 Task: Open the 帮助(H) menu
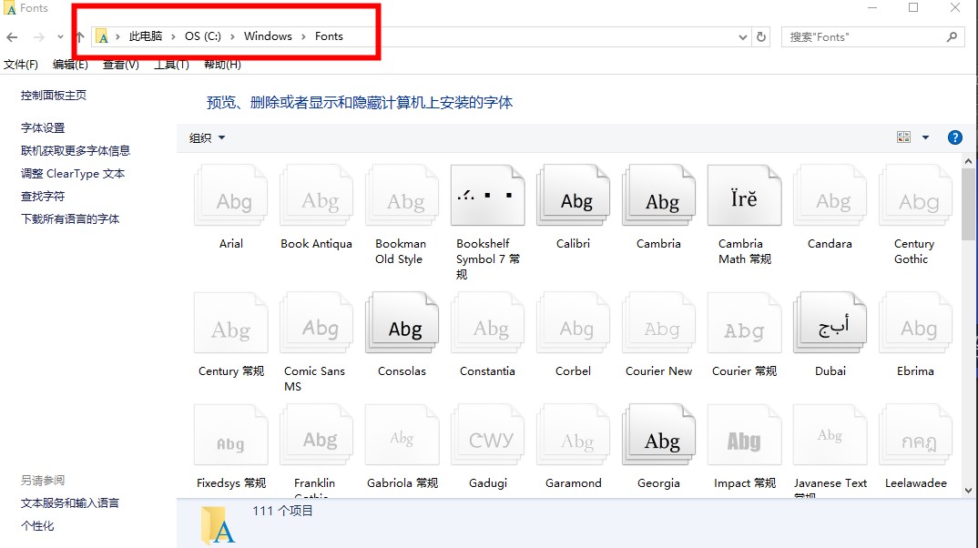223,65
